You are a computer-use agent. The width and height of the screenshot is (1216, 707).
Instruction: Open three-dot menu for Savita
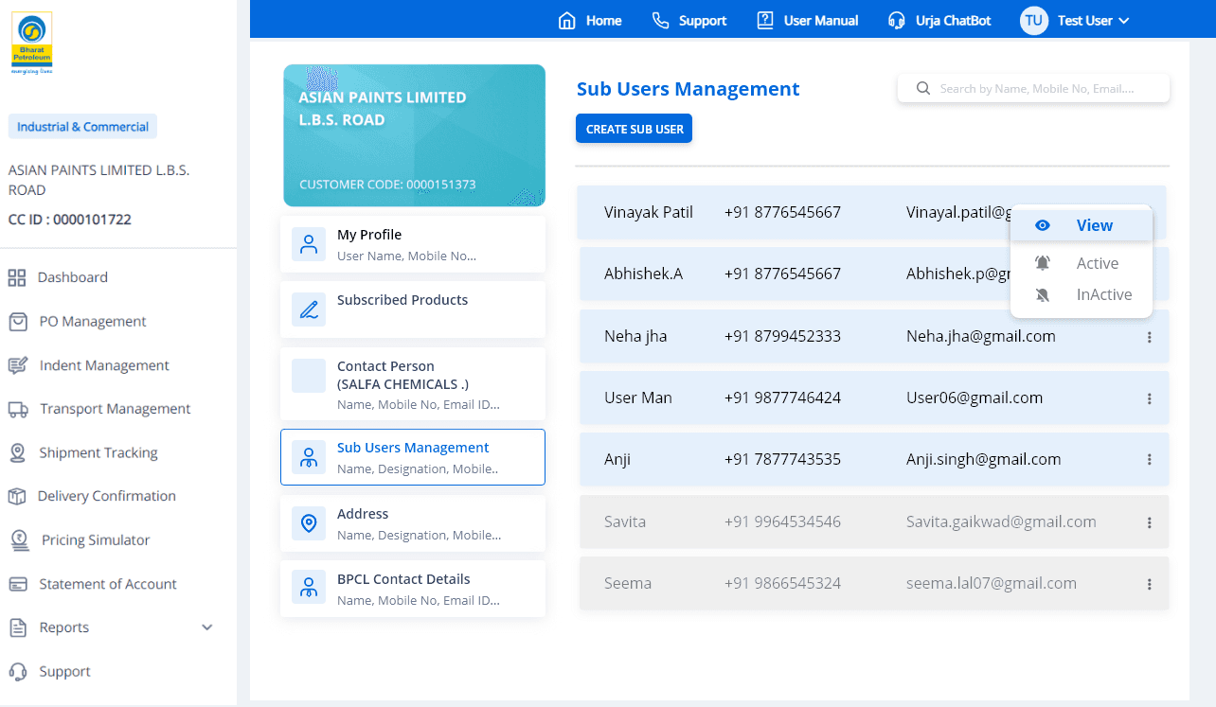click(x=1150, y=522)
